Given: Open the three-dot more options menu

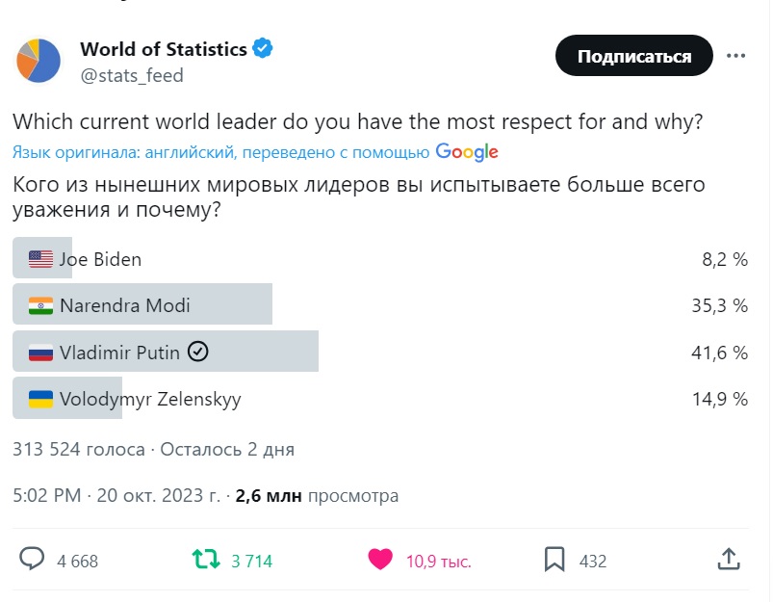Looking at the screenshot, I should (736, 56).
